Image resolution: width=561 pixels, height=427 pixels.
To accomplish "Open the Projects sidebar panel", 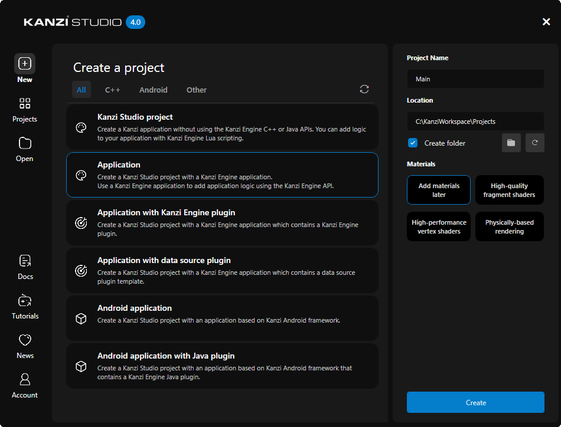I will tap(24, 103).
